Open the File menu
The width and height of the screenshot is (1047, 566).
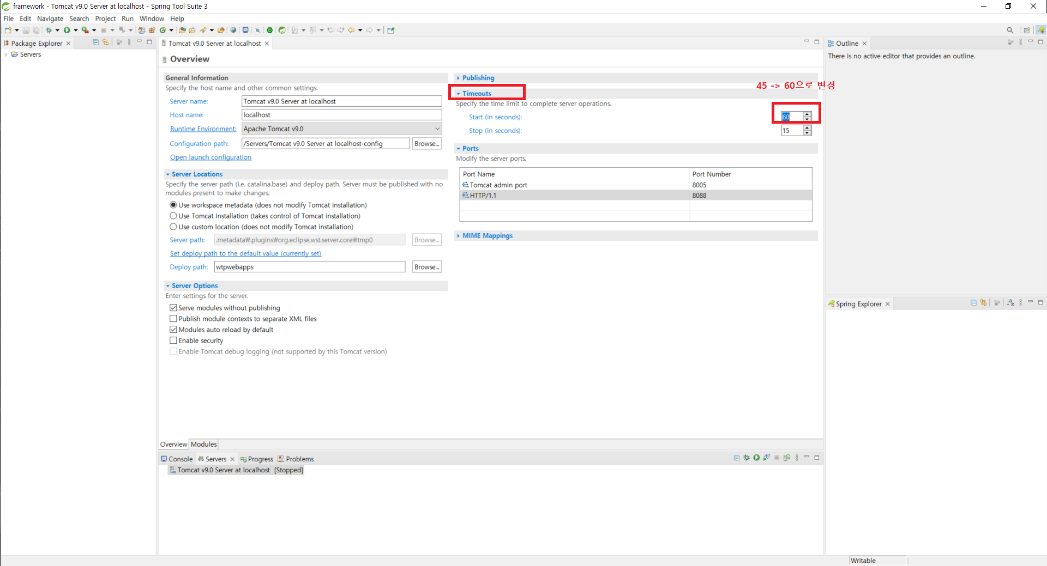(x=9, y=19)
